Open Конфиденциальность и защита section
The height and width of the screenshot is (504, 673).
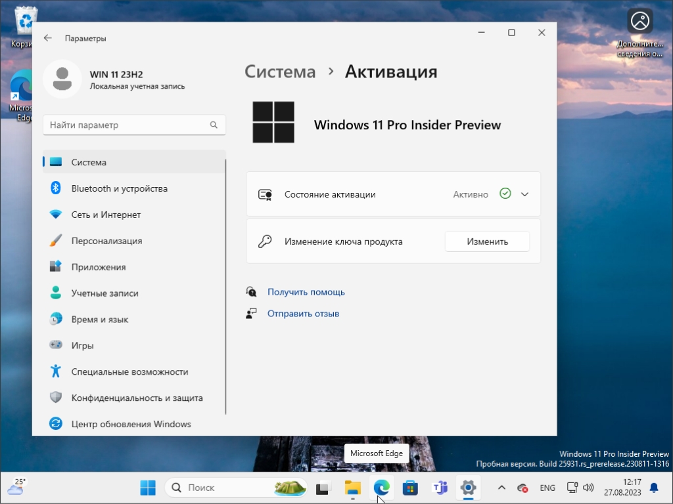pyautogui.click(x=134, y=397)
